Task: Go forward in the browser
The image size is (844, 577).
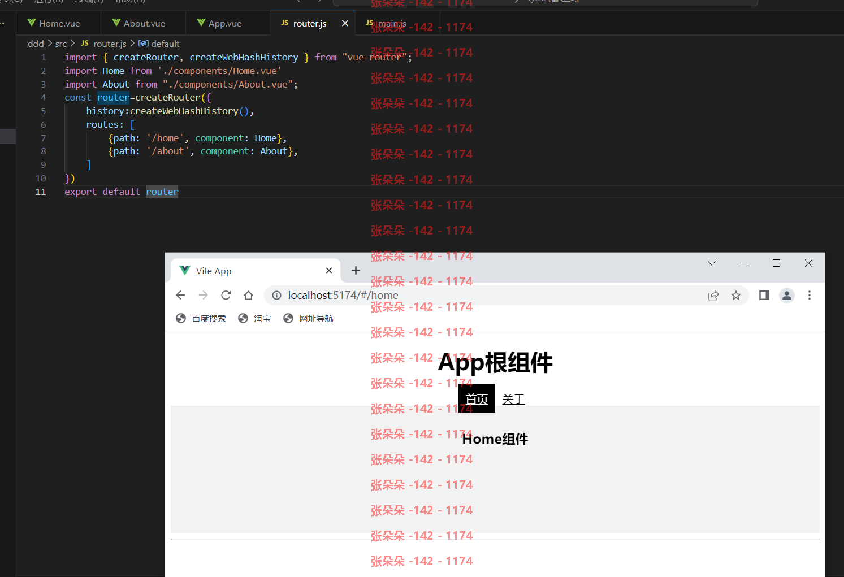Action: [203, 295]
